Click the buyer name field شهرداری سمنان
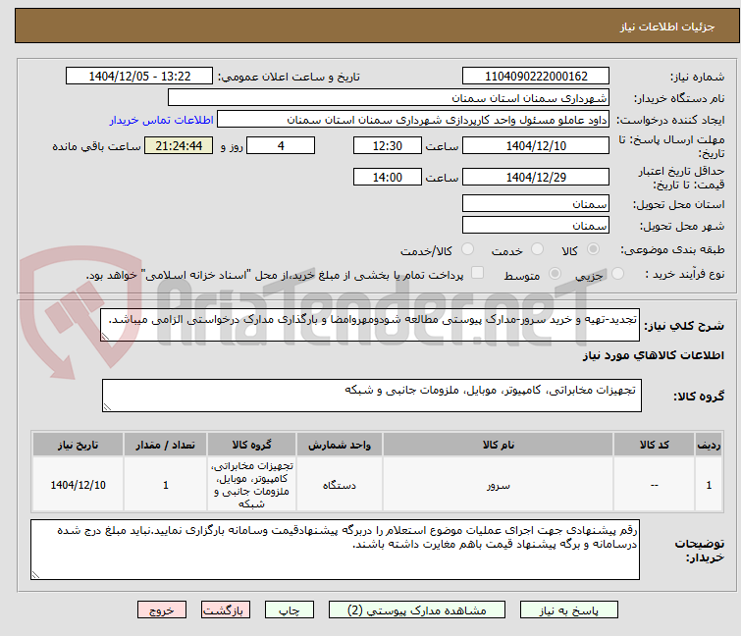 [389, 98]
